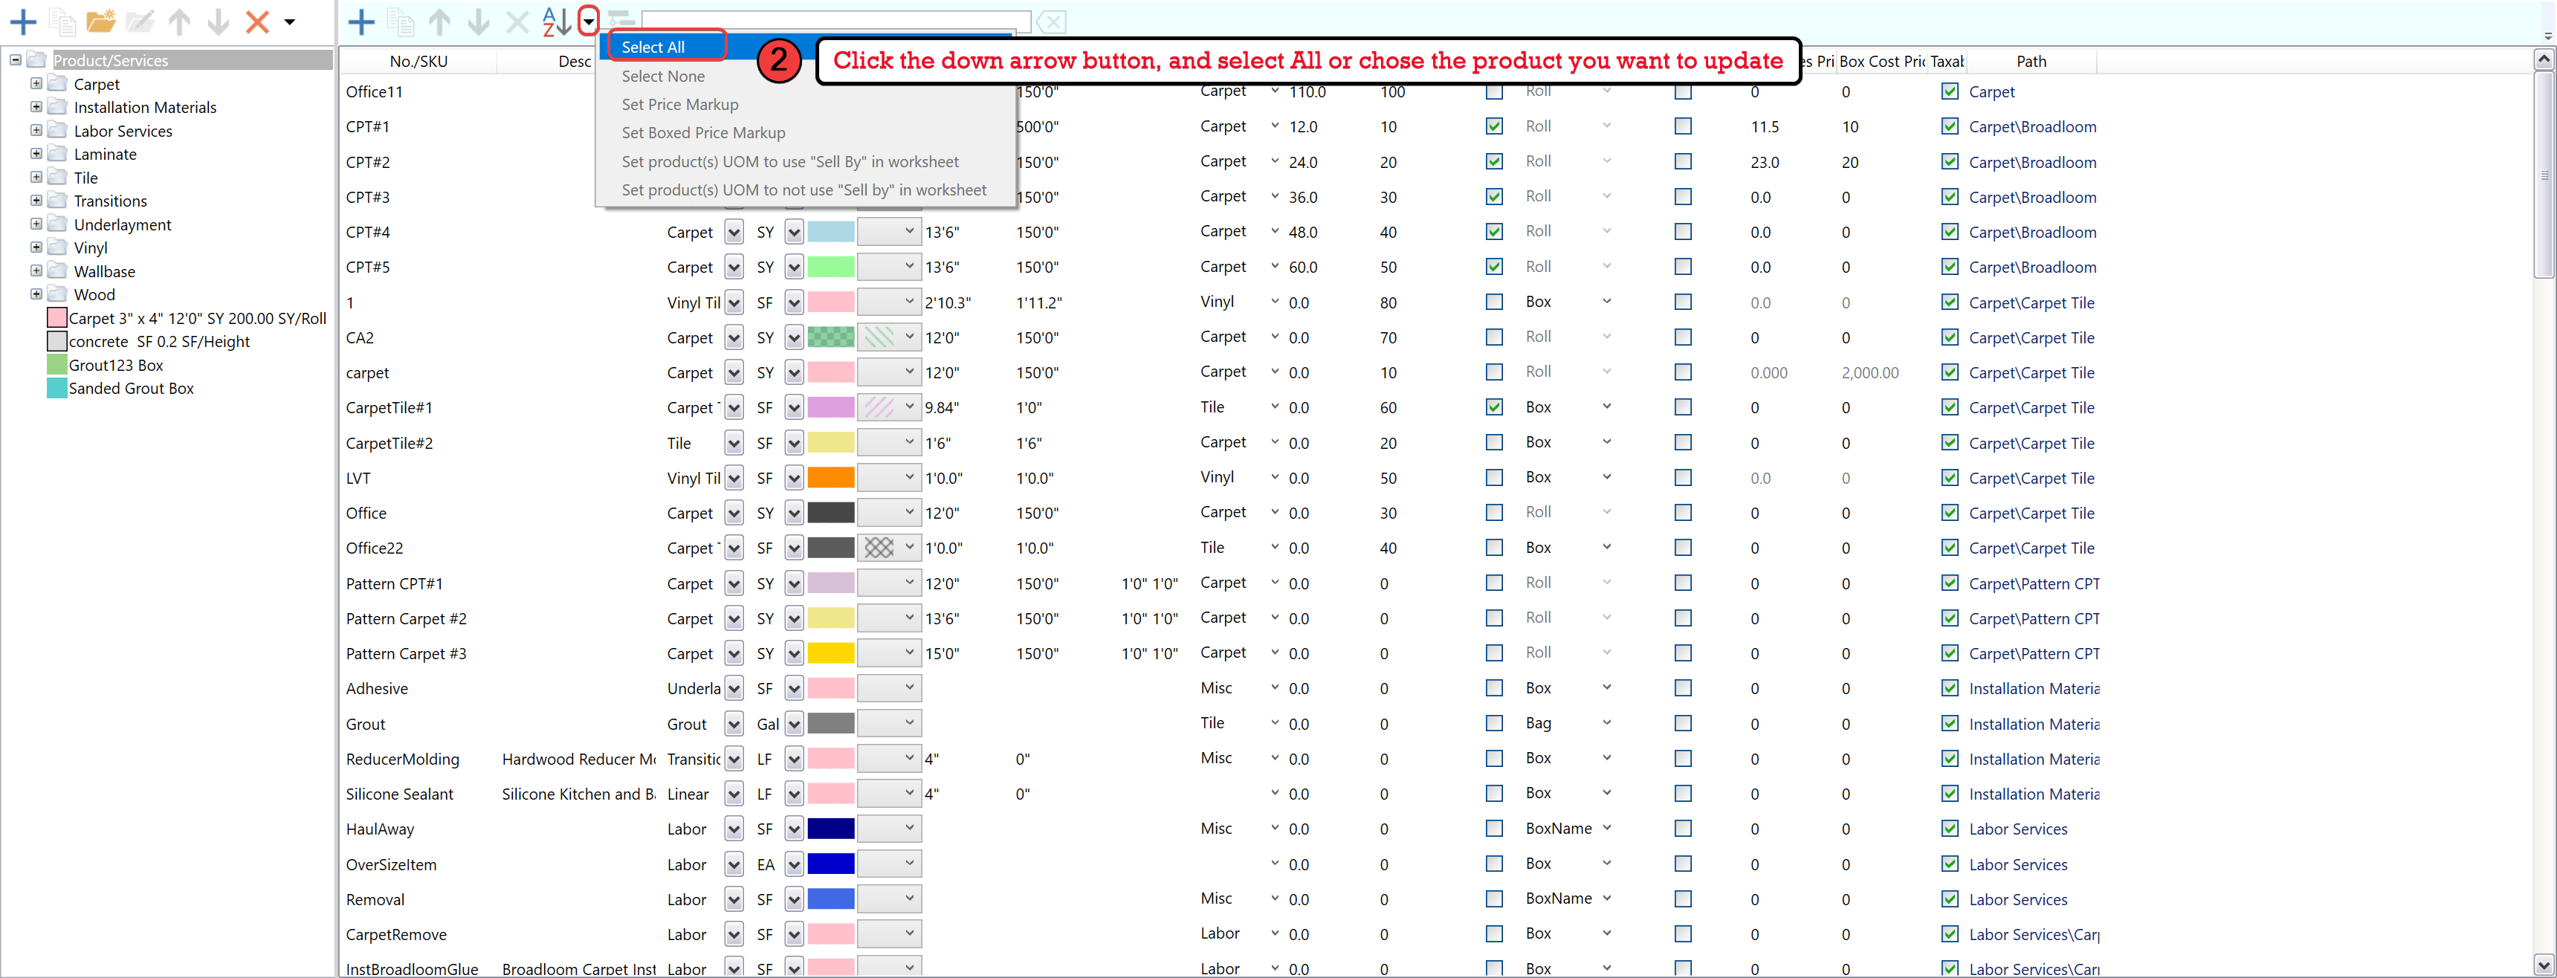Click the blue plus add icon in tree toolbar

(x=22, y=21)
